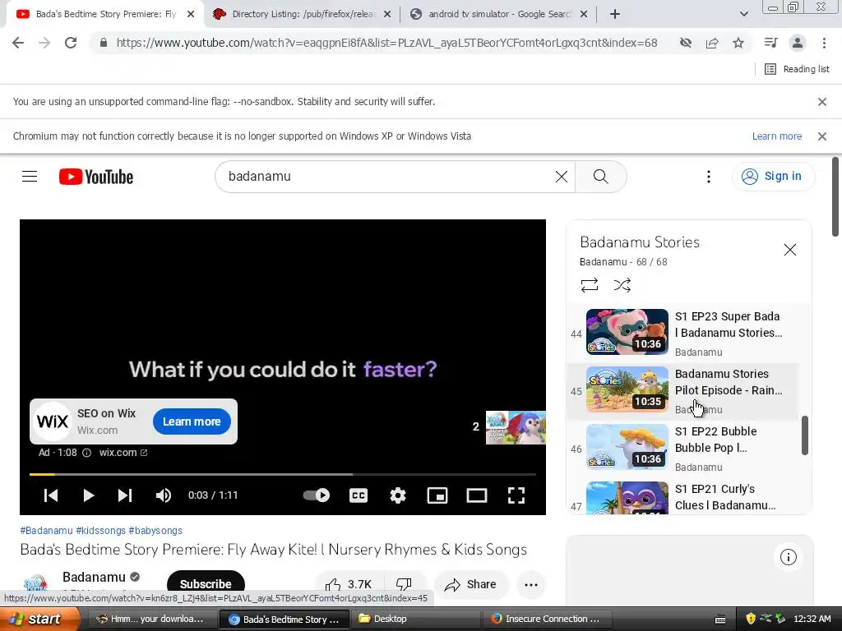842x631 pixels.
Task: Open the tab search dropdown arrow
Action: coord(743,14)
